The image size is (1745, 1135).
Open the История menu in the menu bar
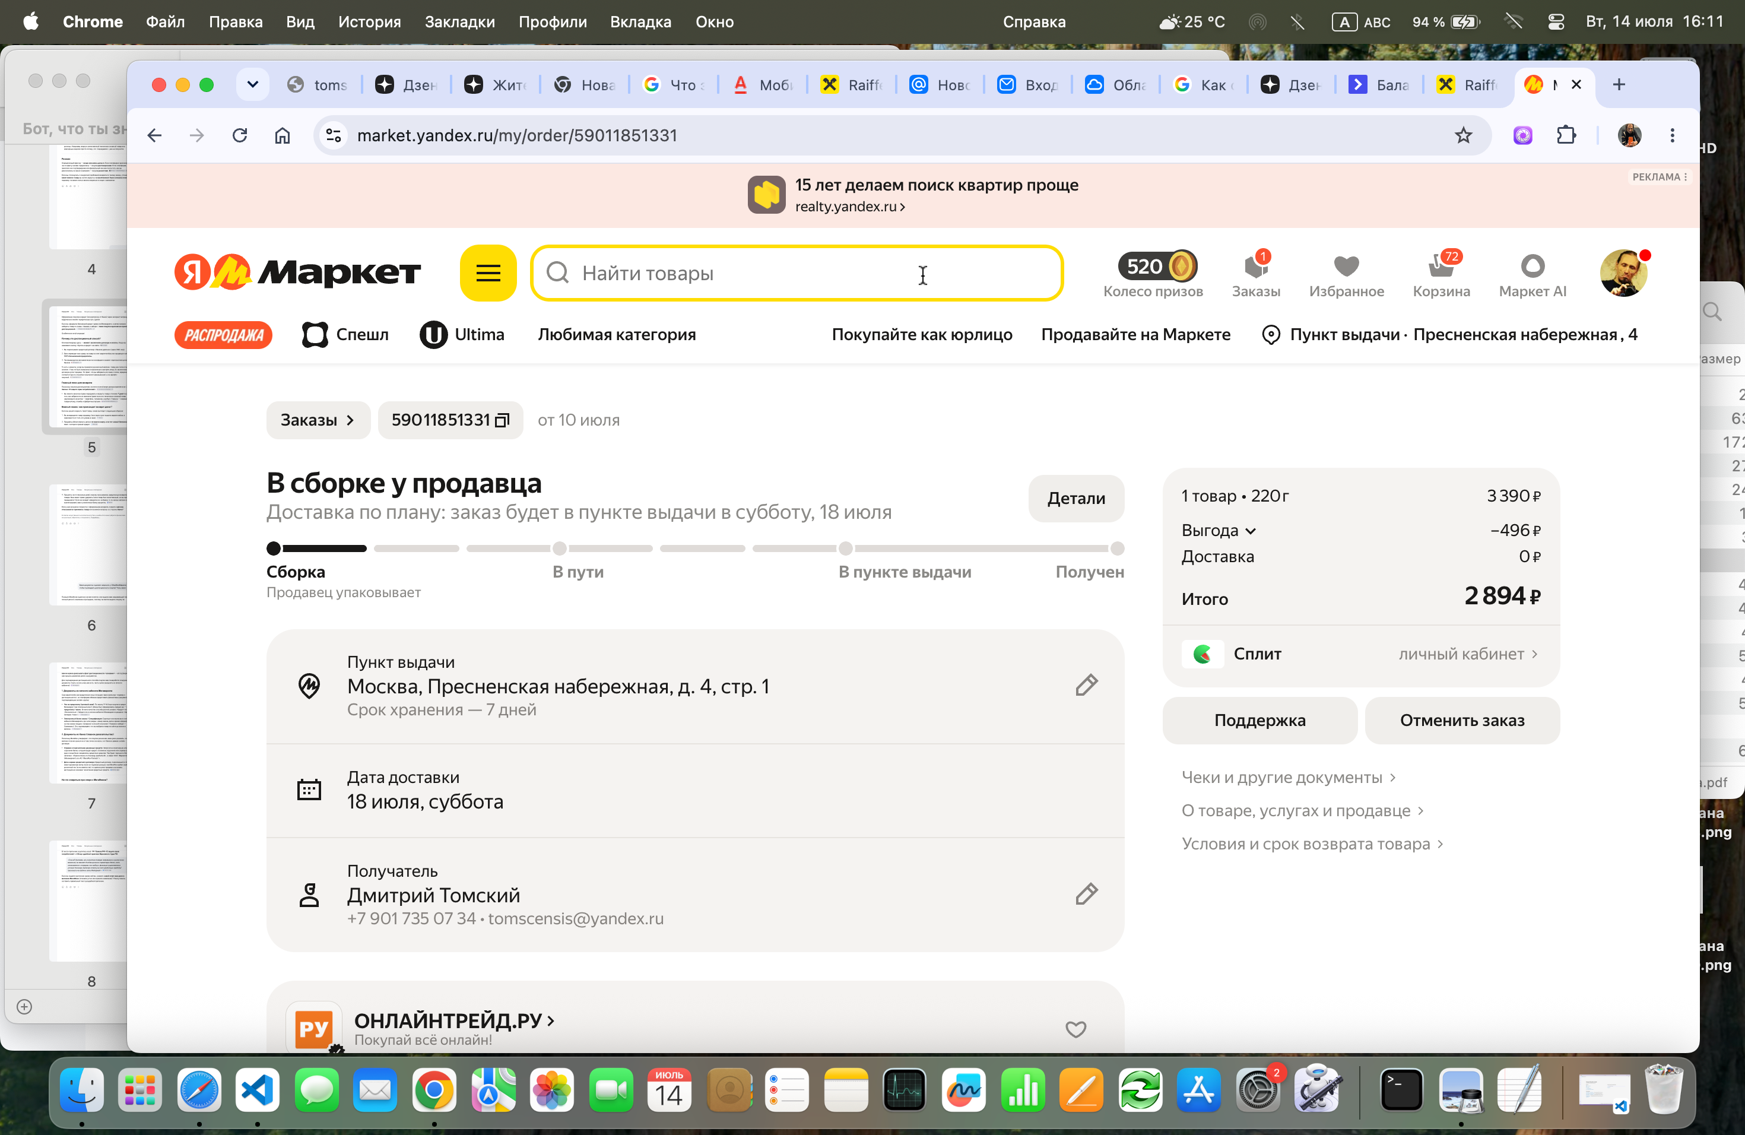click(x=369, y=21)
